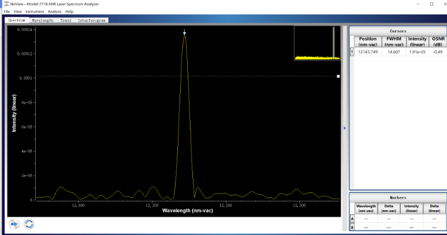Click the OSNR (dB) column header
The image size is (447, 235).
[437, 42]
